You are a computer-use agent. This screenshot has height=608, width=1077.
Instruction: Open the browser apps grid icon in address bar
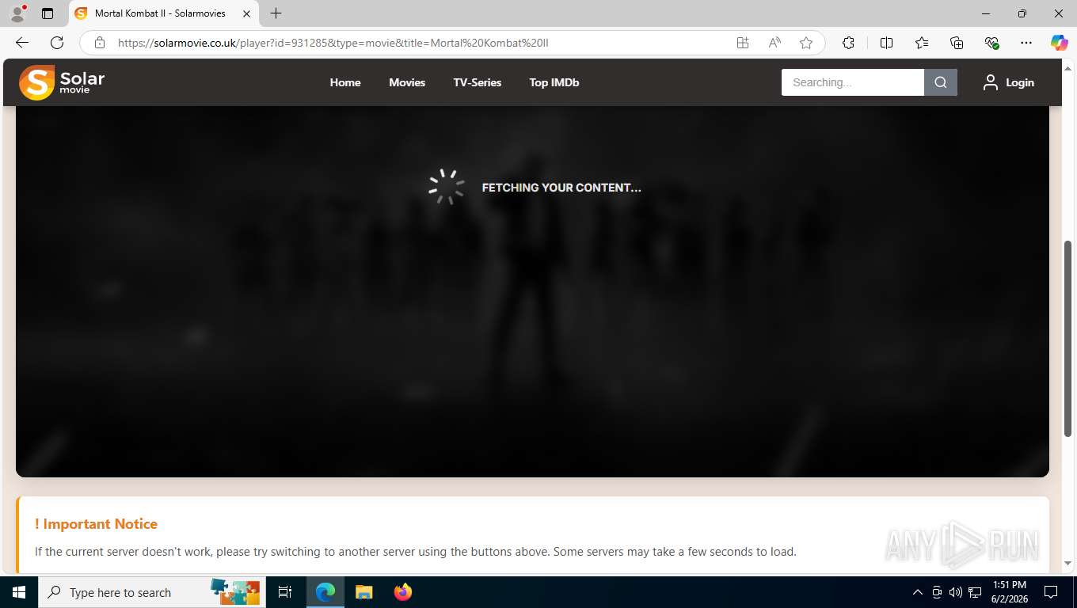click(x=743, y=43)
